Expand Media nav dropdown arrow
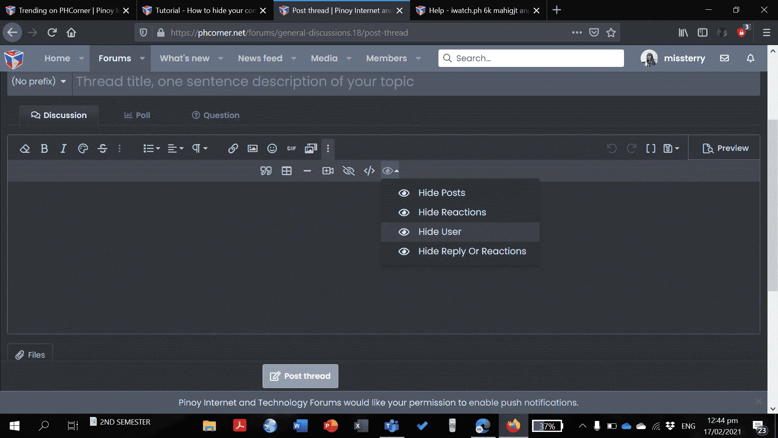Viewport: 778px width, 438px height. pyautogui.click(x=349, y=58)
